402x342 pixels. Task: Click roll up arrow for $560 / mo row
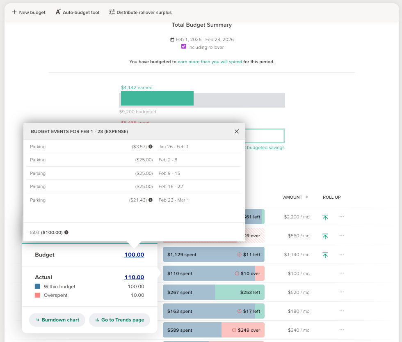coord(325,236)
